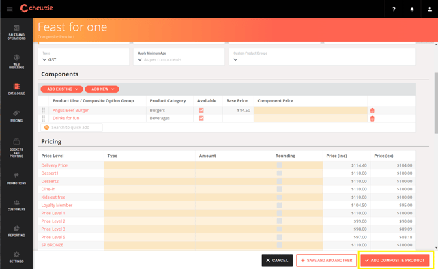Viewport: 438px width, 269px height.
Task: Delete the Angus Beef Burger component
Action: point(373,111)
